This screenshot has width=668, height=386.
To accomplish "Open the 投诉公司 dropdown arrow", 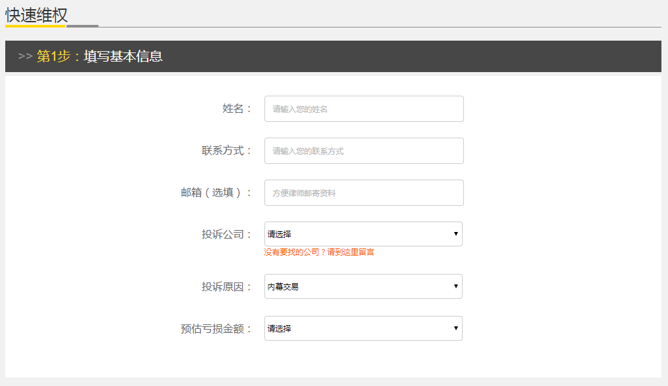I will tap(455, 234).
